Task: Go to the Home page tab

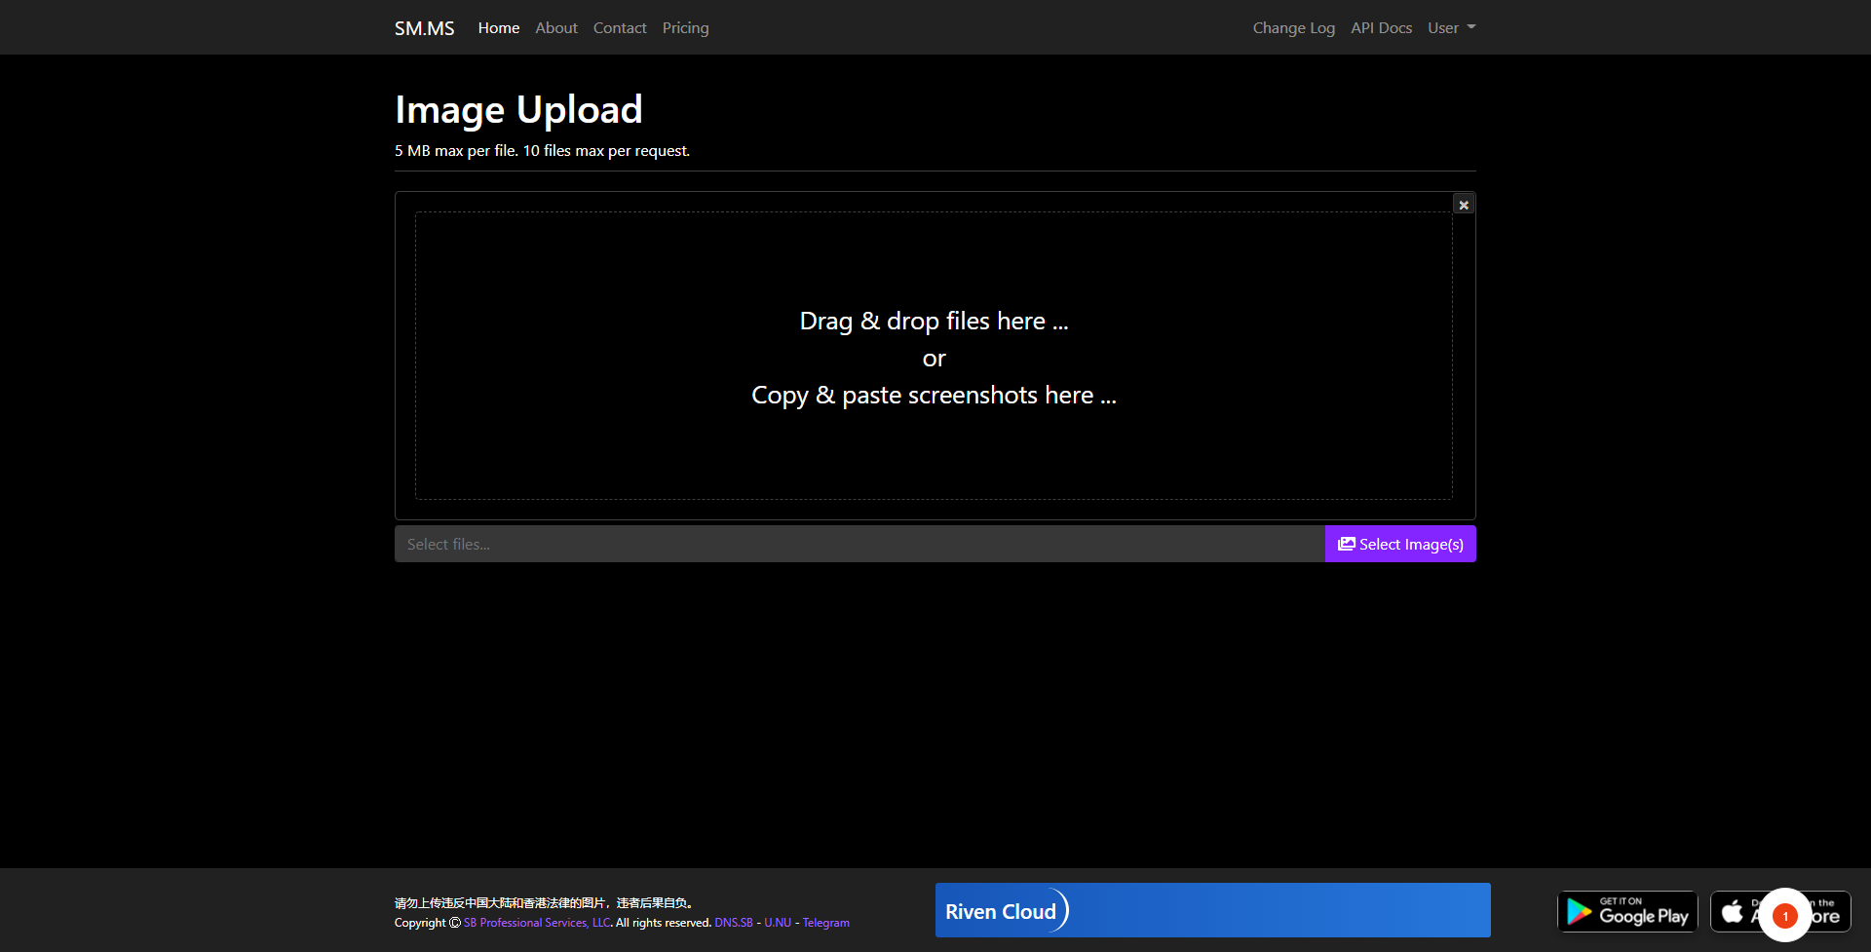Action: 498,28
